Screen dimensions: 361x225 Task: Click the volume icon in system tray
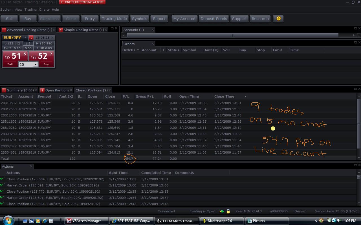point(339,220)
